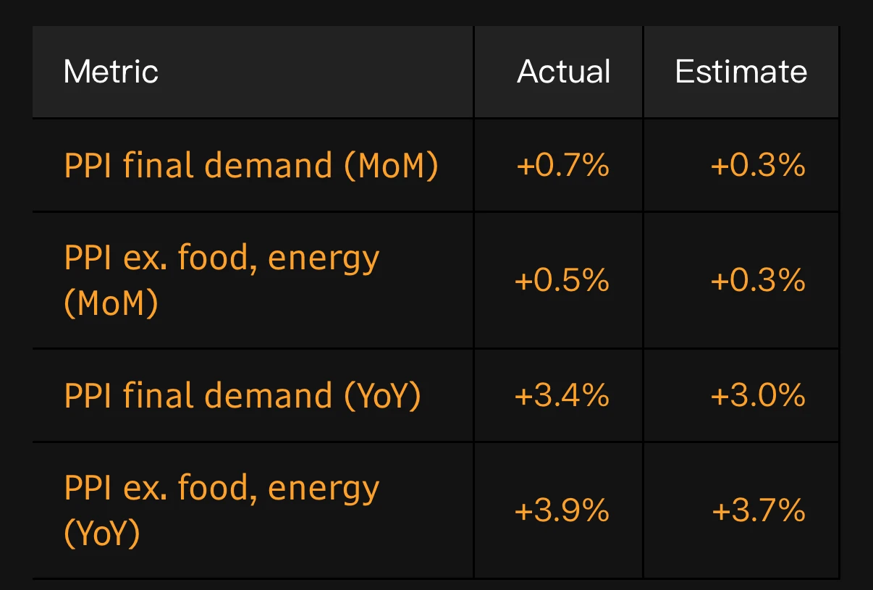Select the Actual column header
Image resolution: width=873 pixels, height=590 pixels.
[x=563, y=72]
